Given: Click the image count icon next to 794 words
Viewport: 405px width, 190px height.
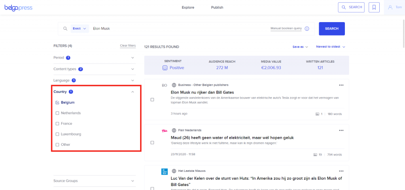Looking at the screenshot, I should point(315,155).
